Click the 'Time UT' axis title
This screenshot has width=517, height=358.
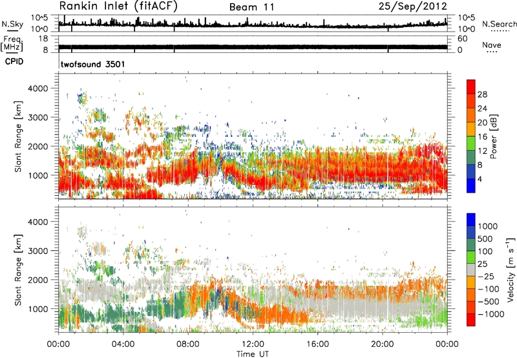pos(253,354)
